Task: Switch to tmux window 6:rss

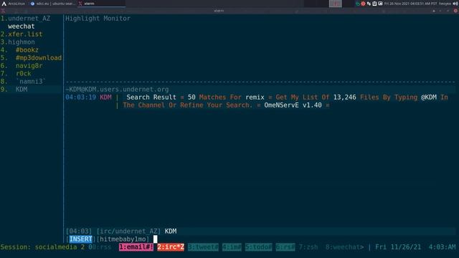Action: point(285,247)
